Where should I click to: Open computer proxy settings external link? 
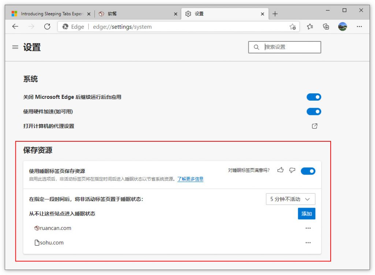pyautogui.click(x=314, y=126)
